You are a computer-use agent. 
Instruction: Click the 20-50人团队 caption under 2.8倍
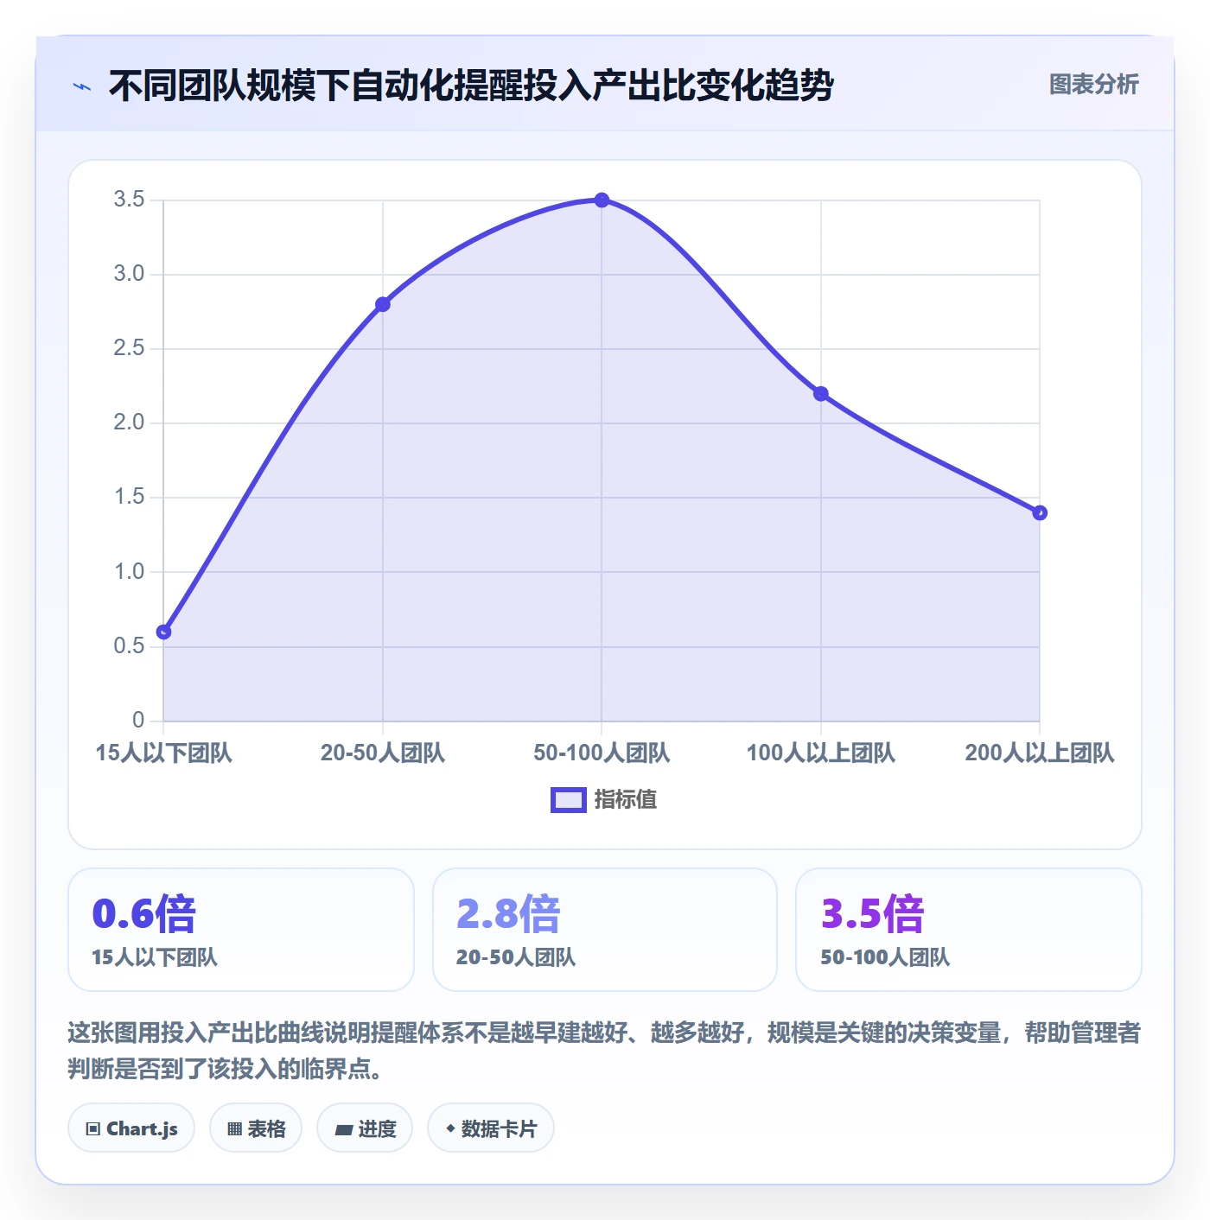pyautogui.click(x=516, y=957)
